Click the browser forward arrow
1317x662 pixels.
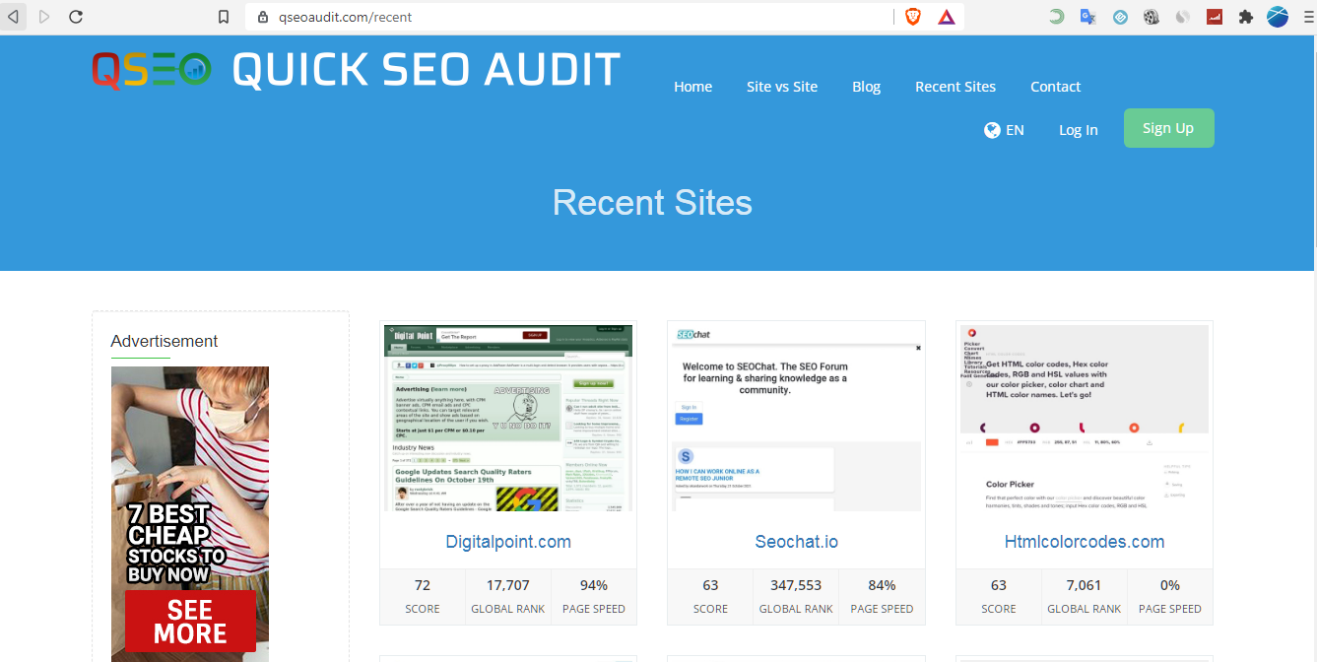pyautogui.click(x=43, y=17)
